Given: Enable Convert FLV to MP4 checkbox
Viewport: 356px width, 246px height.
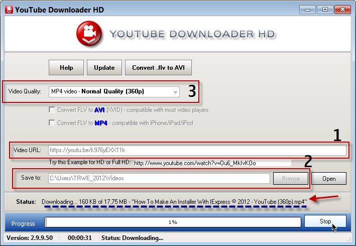Looking at the screenshot, I should pos(52,123).
